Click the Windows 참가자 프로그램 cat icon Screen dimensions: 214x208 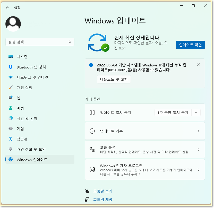pos(92,170)
